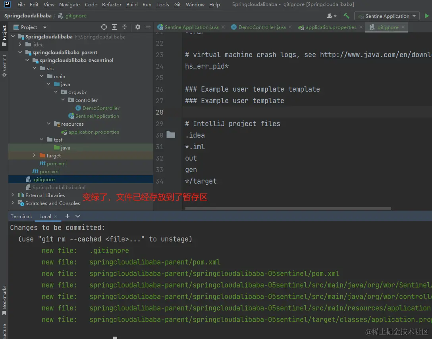The height and width of the screenshot is (339, 432).
Task: Hide the Project panel with minus icon
Action: click(x=148, y=27)
